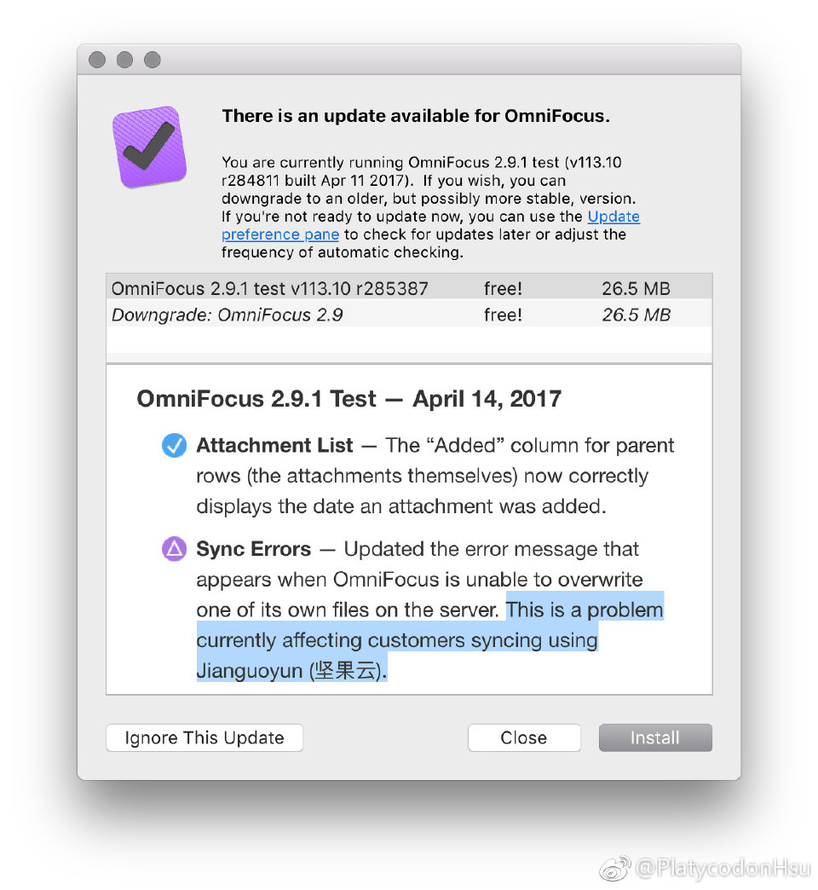Close the window with the leftmost titlebar button
The width and height of the screenshot is (818, 890).
(x=97, y=60)
